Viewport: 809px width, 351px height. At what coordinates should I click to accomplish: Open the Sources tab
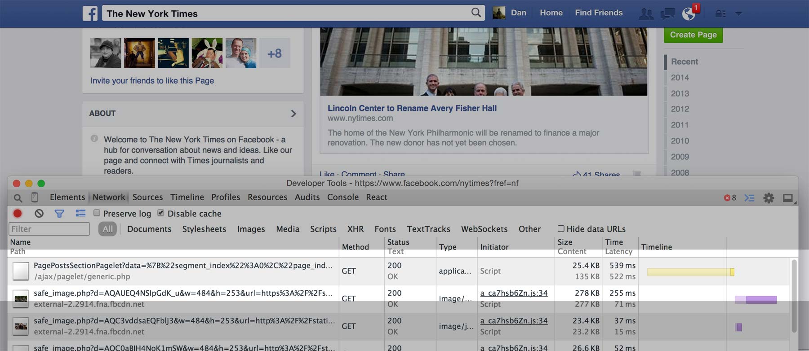click(x=147, y=197)
